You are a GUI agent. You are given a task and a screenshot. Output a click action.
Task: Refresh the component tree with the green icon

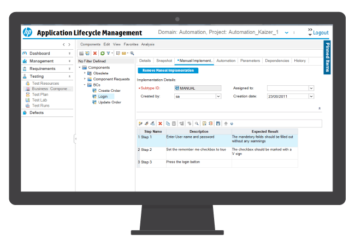pos(103,53)
